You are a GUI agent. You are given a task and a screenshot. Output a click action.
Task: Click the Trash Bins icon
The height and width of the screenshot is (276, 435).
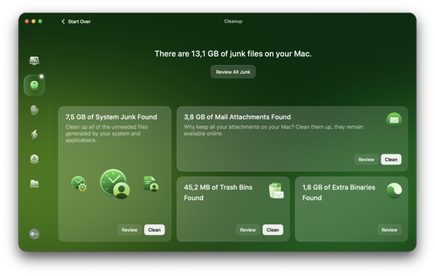(x=276, y=190)
